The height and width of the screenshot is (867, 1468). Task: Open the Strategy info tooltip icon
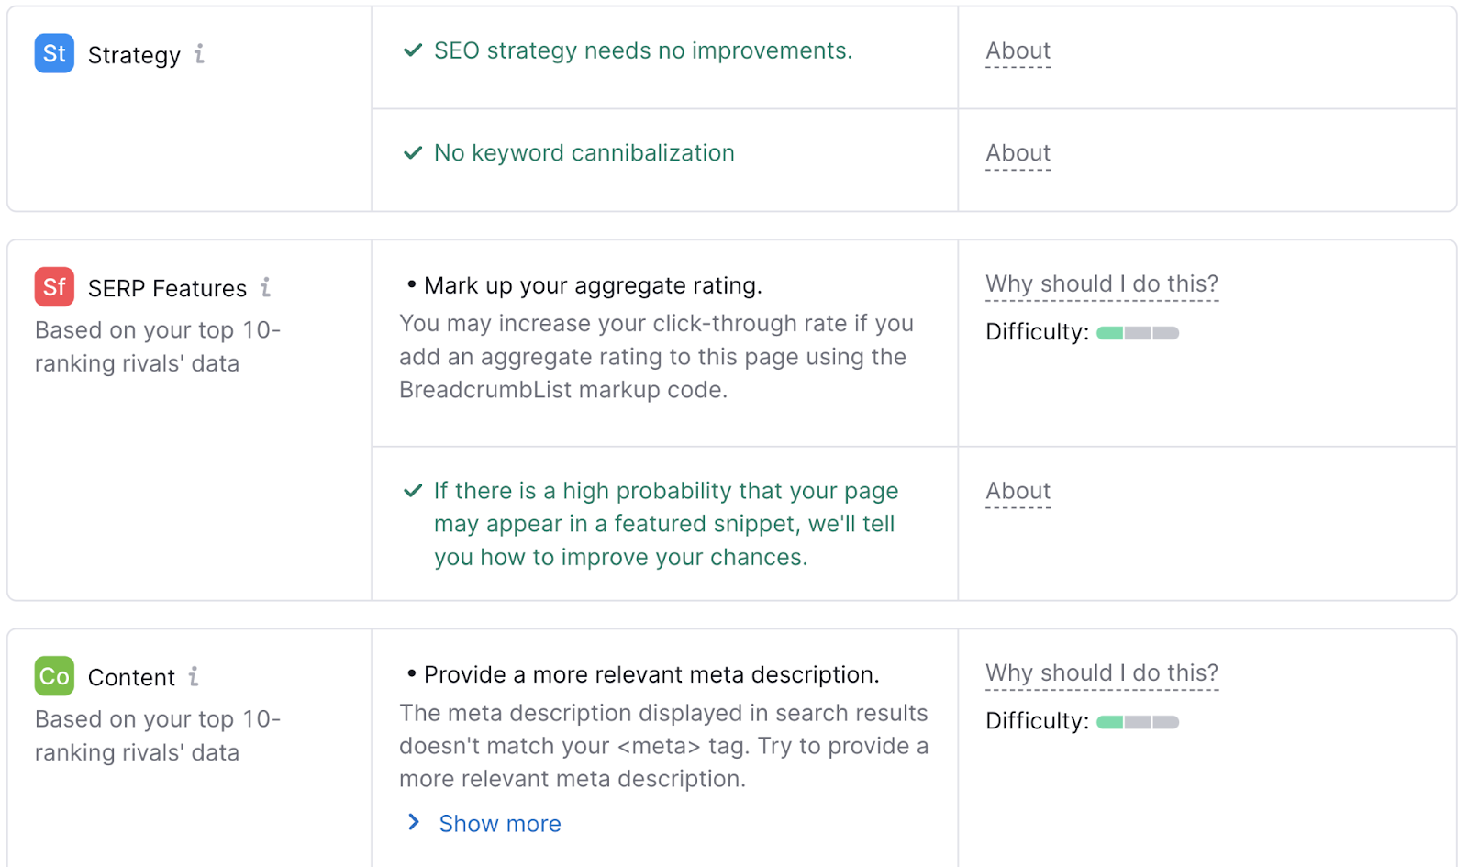tap(200, 55)
